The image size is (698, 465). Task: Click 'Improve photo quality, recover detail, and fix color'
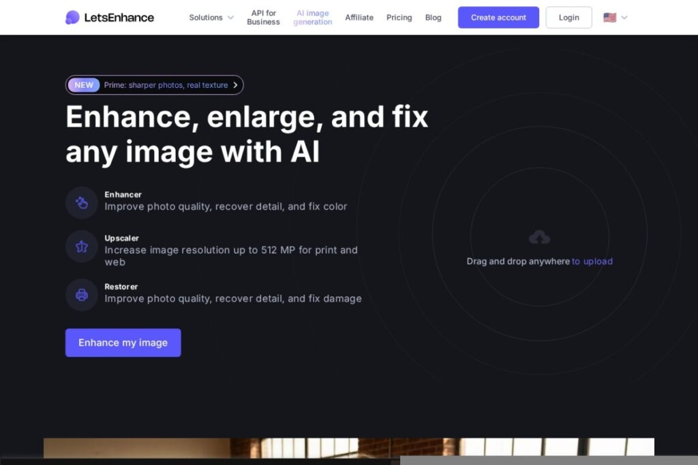coord(226,206)
